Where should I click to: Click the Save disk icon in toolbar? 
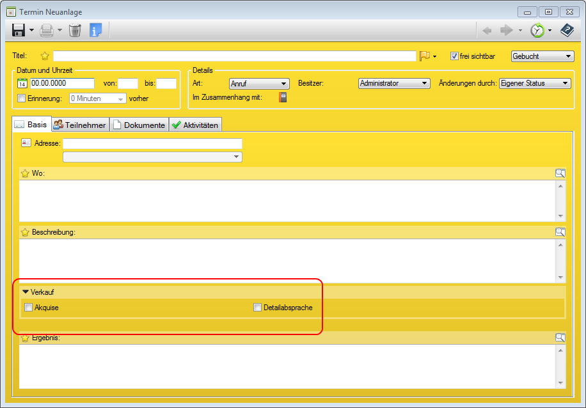tap(19, 30)
